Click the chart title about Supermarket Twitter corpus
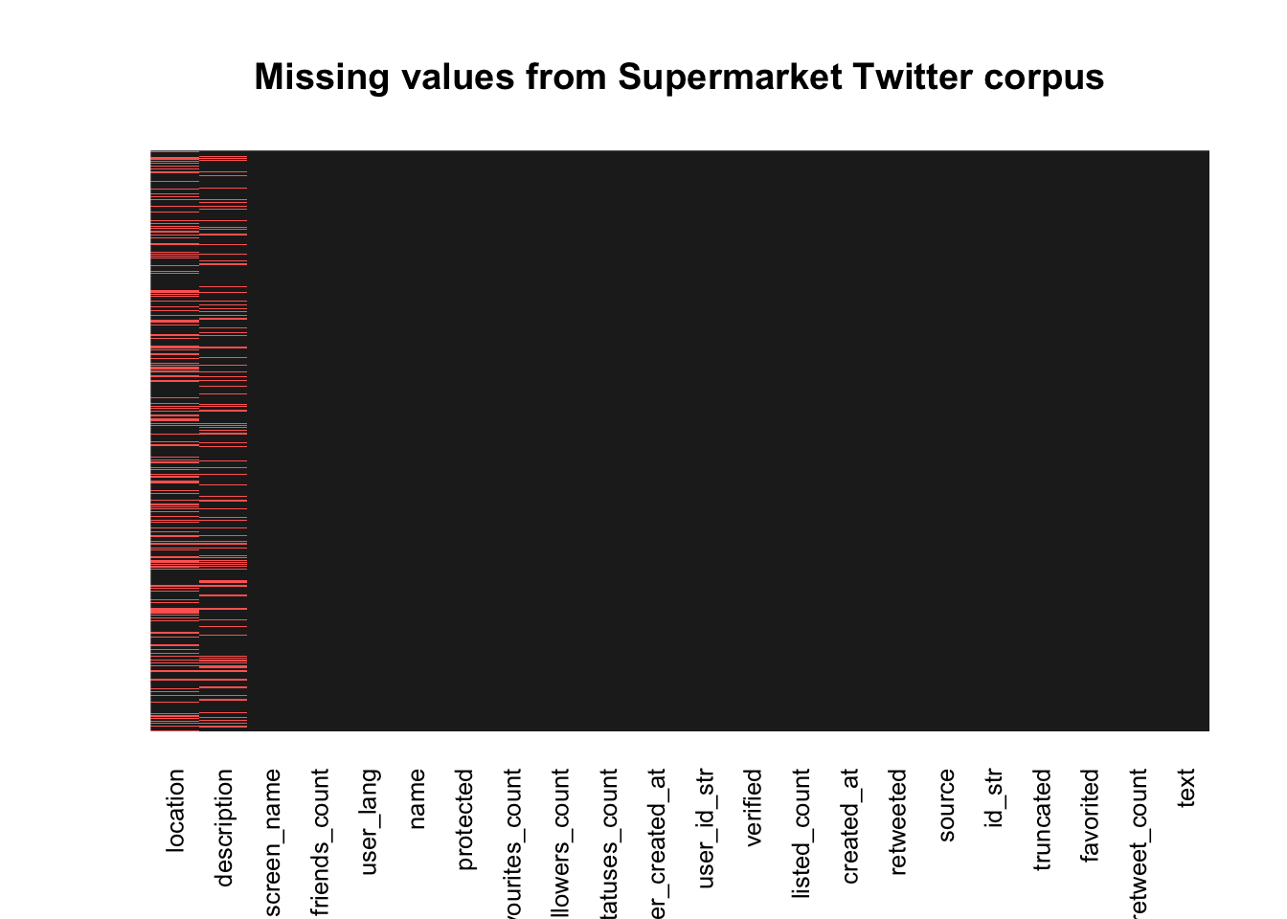Screen dimensions: 1287x919 pos(679,78)
